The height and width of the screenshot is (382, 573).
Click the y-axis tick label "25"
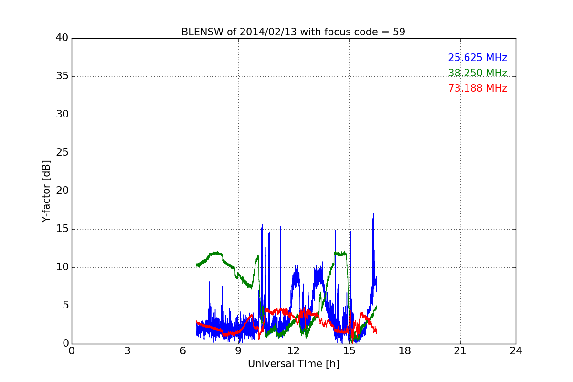62,153
